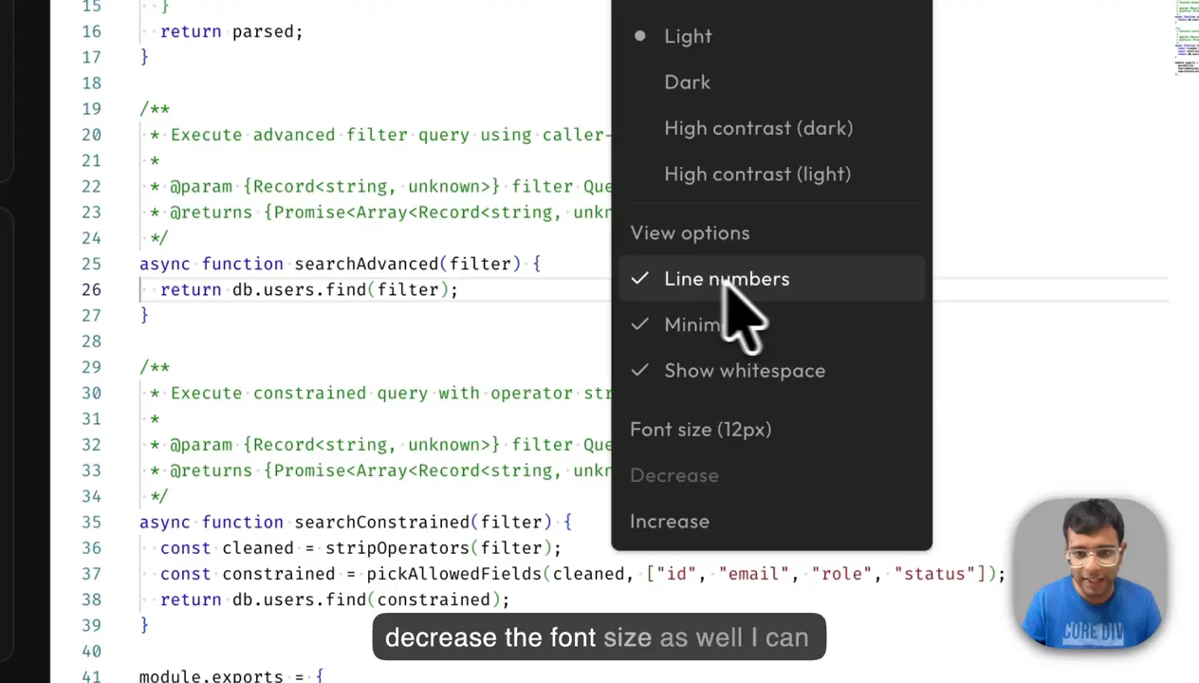Click module.exports on line 41
Viewport: 1199px width, 683px height.
point(211,675)
